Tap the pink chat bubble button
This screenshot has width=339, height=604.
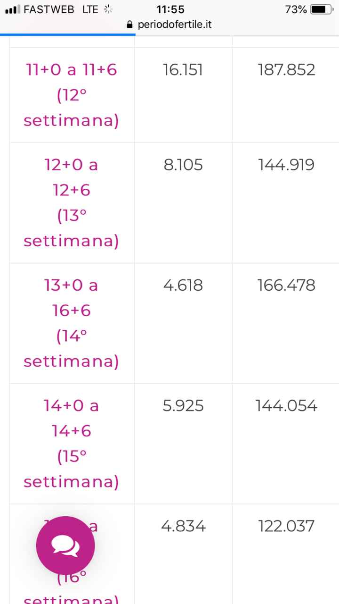tap(65, 545)
